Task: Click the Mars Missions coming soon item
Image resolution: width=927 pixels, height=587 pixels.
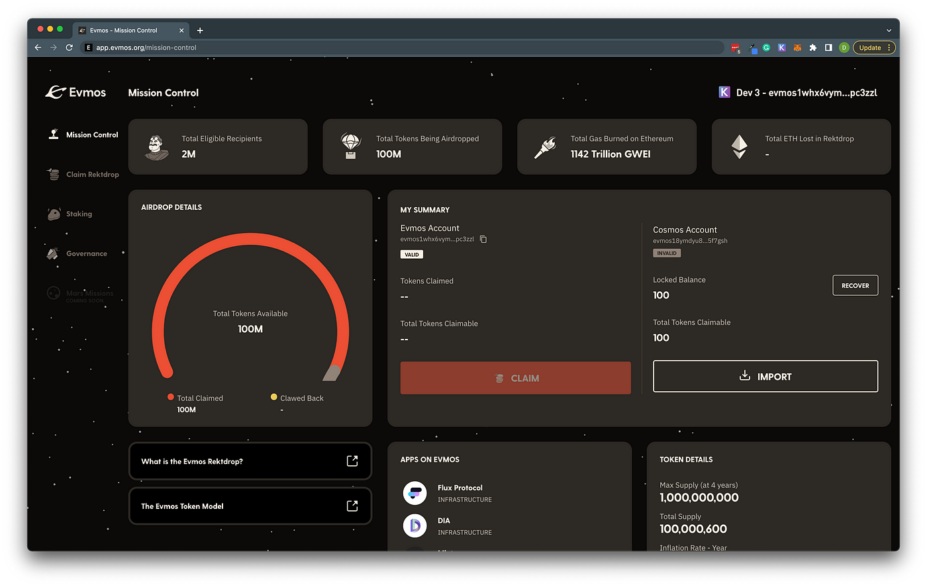Action: click(x=80, y=294)
